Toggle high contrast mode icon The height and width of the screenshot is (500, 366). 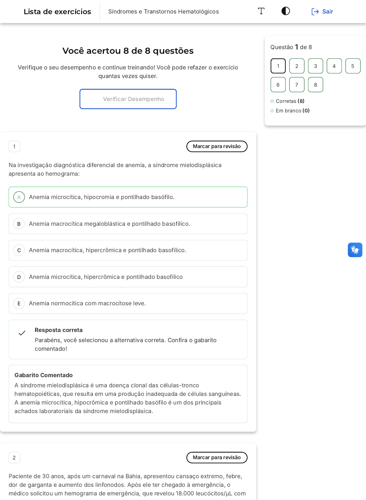pos(285,11)
